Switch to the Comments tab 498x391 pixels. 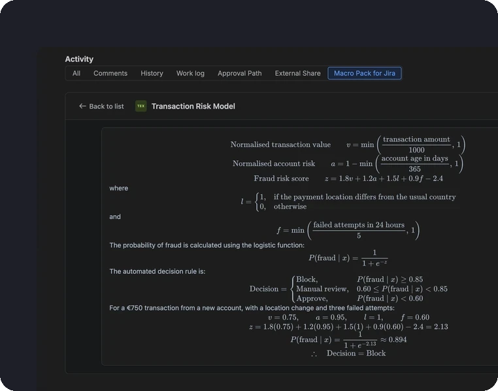click(110, 73)
